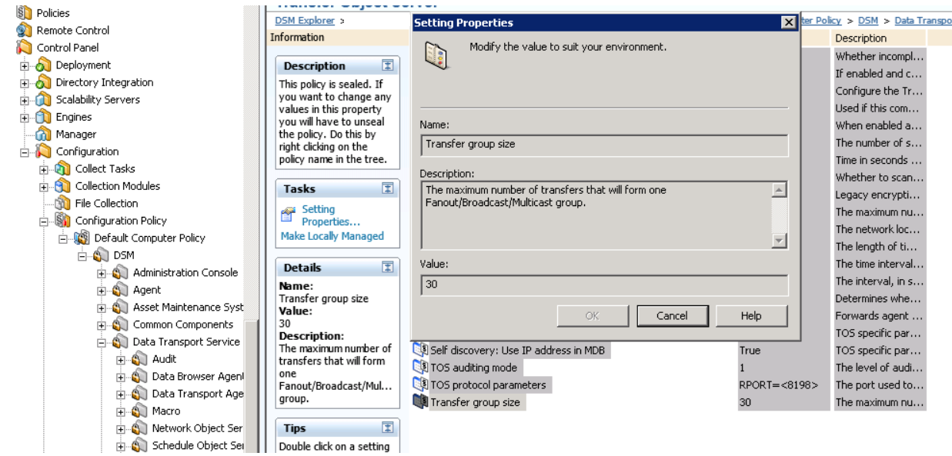Image resolution: width=952 pixels, height=456 pixels.
Task: Click Description box scroll down arrow
Action: click(x=780, y=241)
